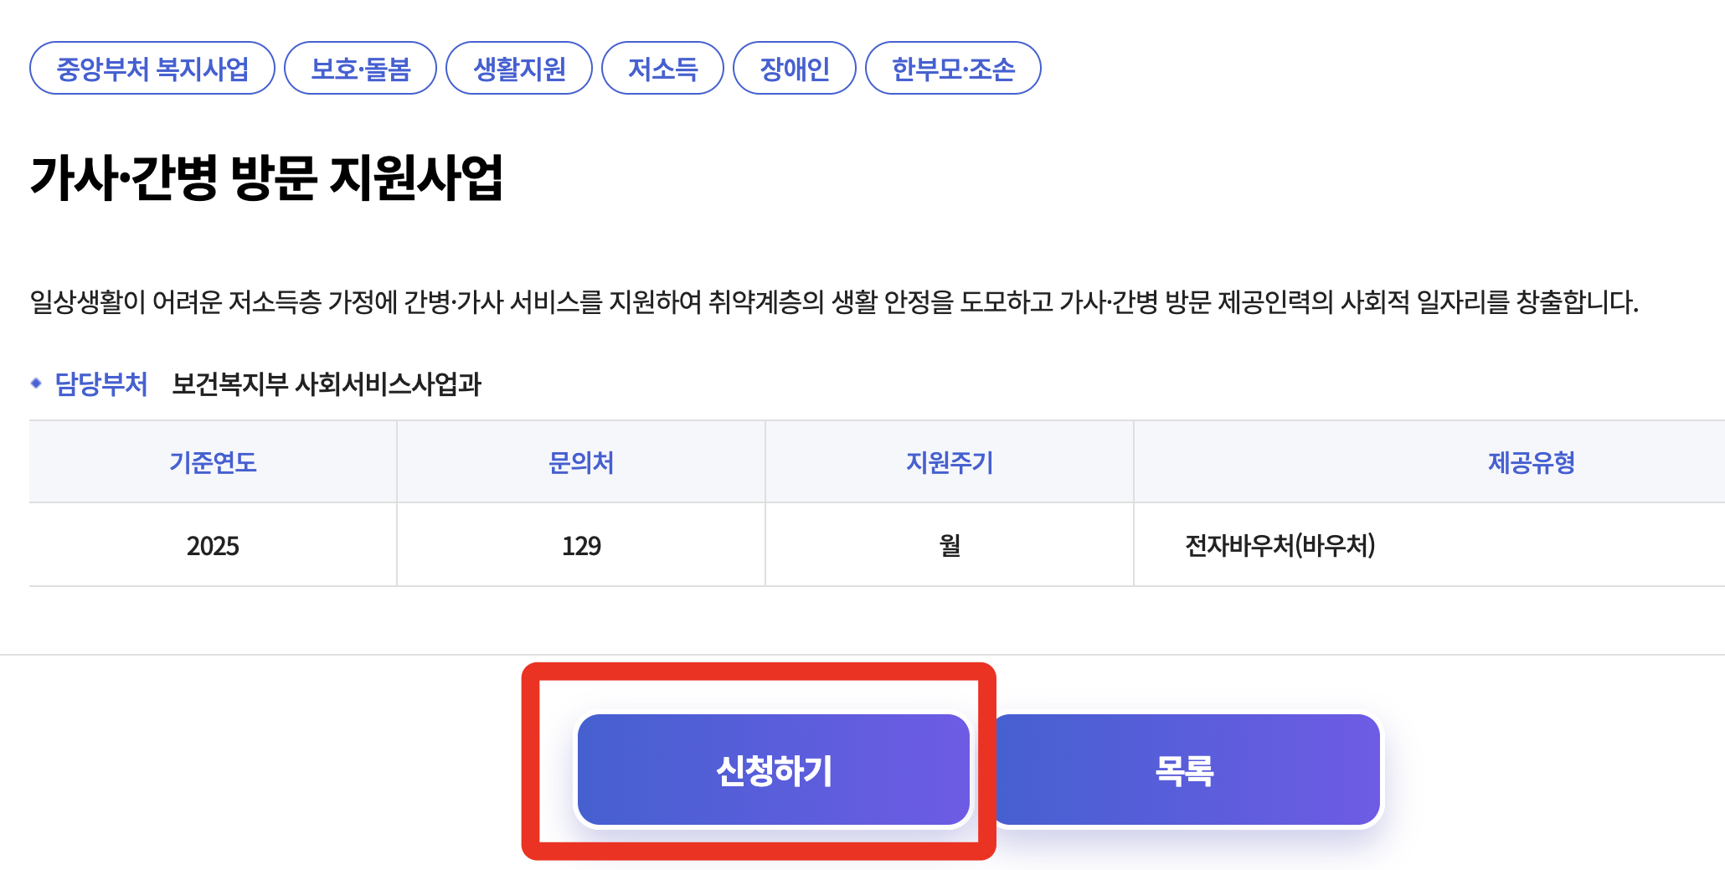Click the 129 contact number cell
Viewport: 1725px width, 870px height.
point(579,544)
